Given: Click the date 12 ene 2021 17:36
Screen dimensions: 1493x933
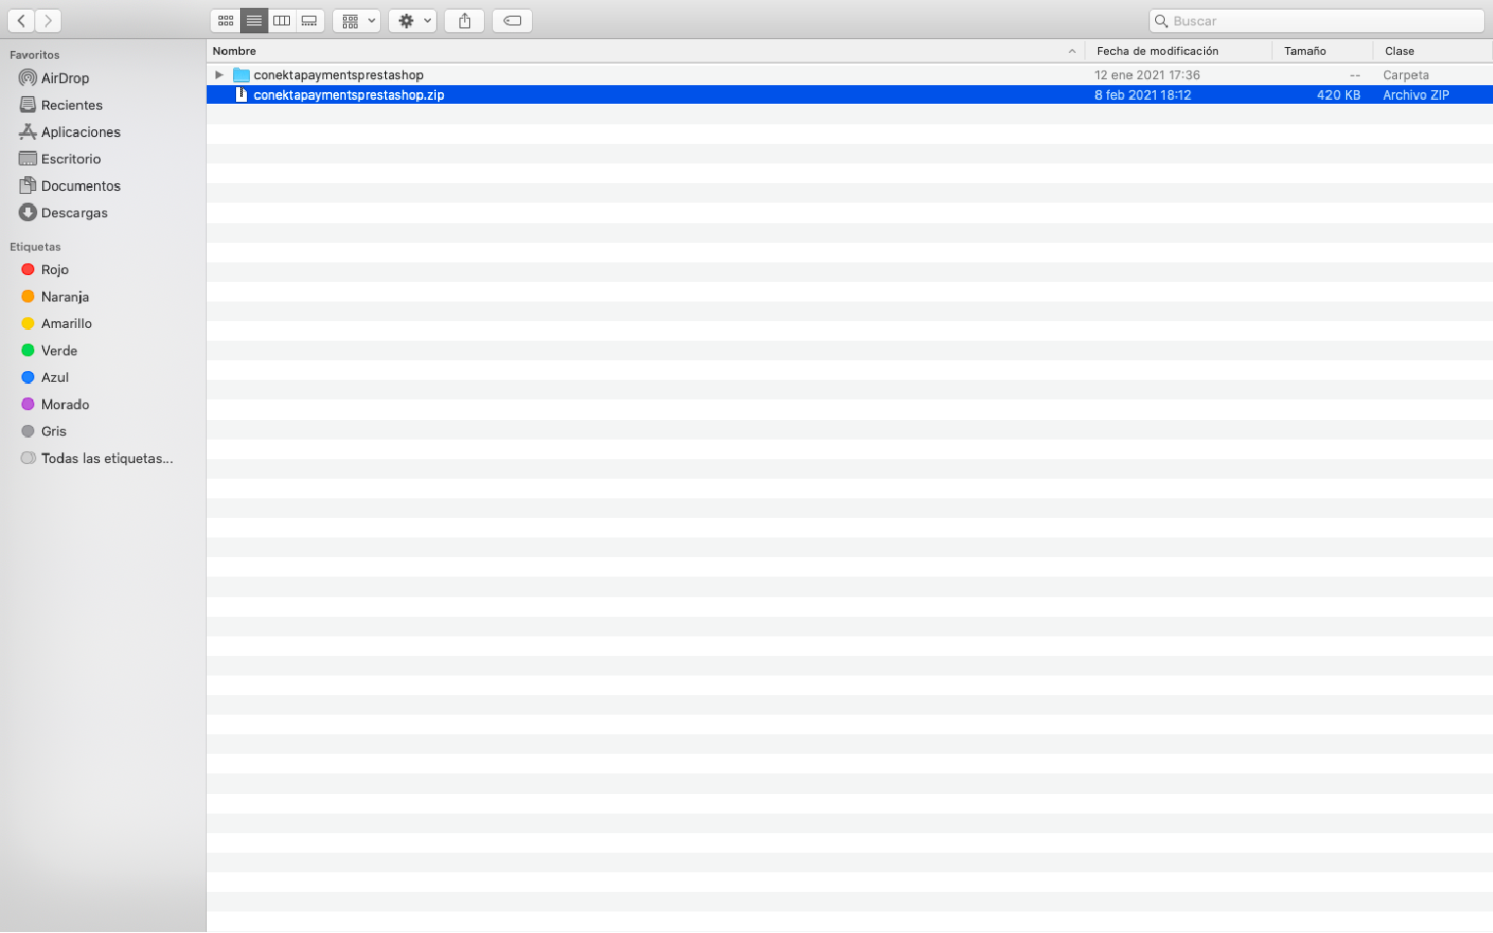Looking at the screenshot, I should [x=1147, y=75].
